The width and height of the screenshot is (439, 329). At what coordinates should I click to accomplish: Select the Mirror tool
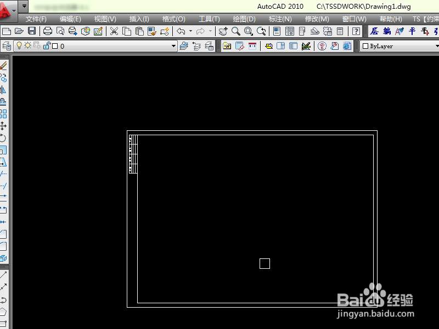pyautogui.click(x=3, y=90)
